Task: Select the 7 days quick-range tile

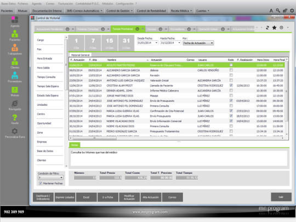Action: click(x=93, y=43)
